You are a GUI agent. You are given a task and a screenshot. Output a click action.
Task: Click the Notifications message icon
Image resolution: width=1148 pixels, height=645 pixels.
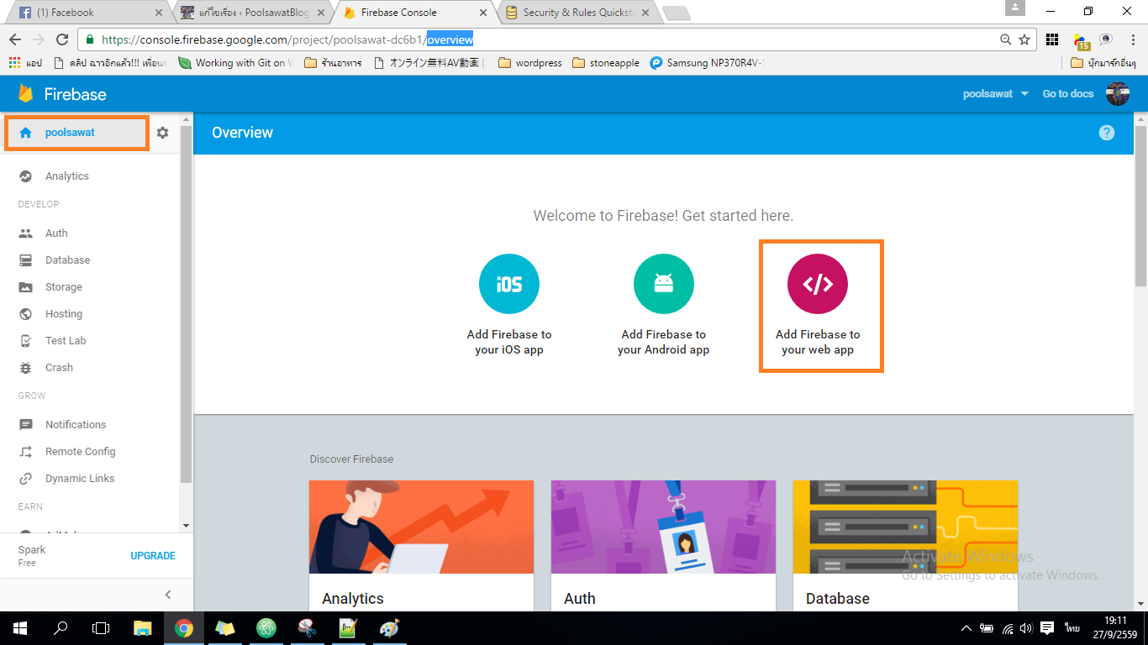point(26,425)
